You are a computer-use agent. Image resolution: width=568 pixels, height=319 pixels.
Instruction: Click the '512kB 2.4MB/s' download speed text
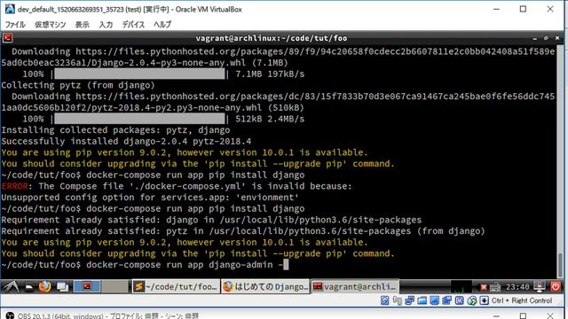click(x=270, y=119)
